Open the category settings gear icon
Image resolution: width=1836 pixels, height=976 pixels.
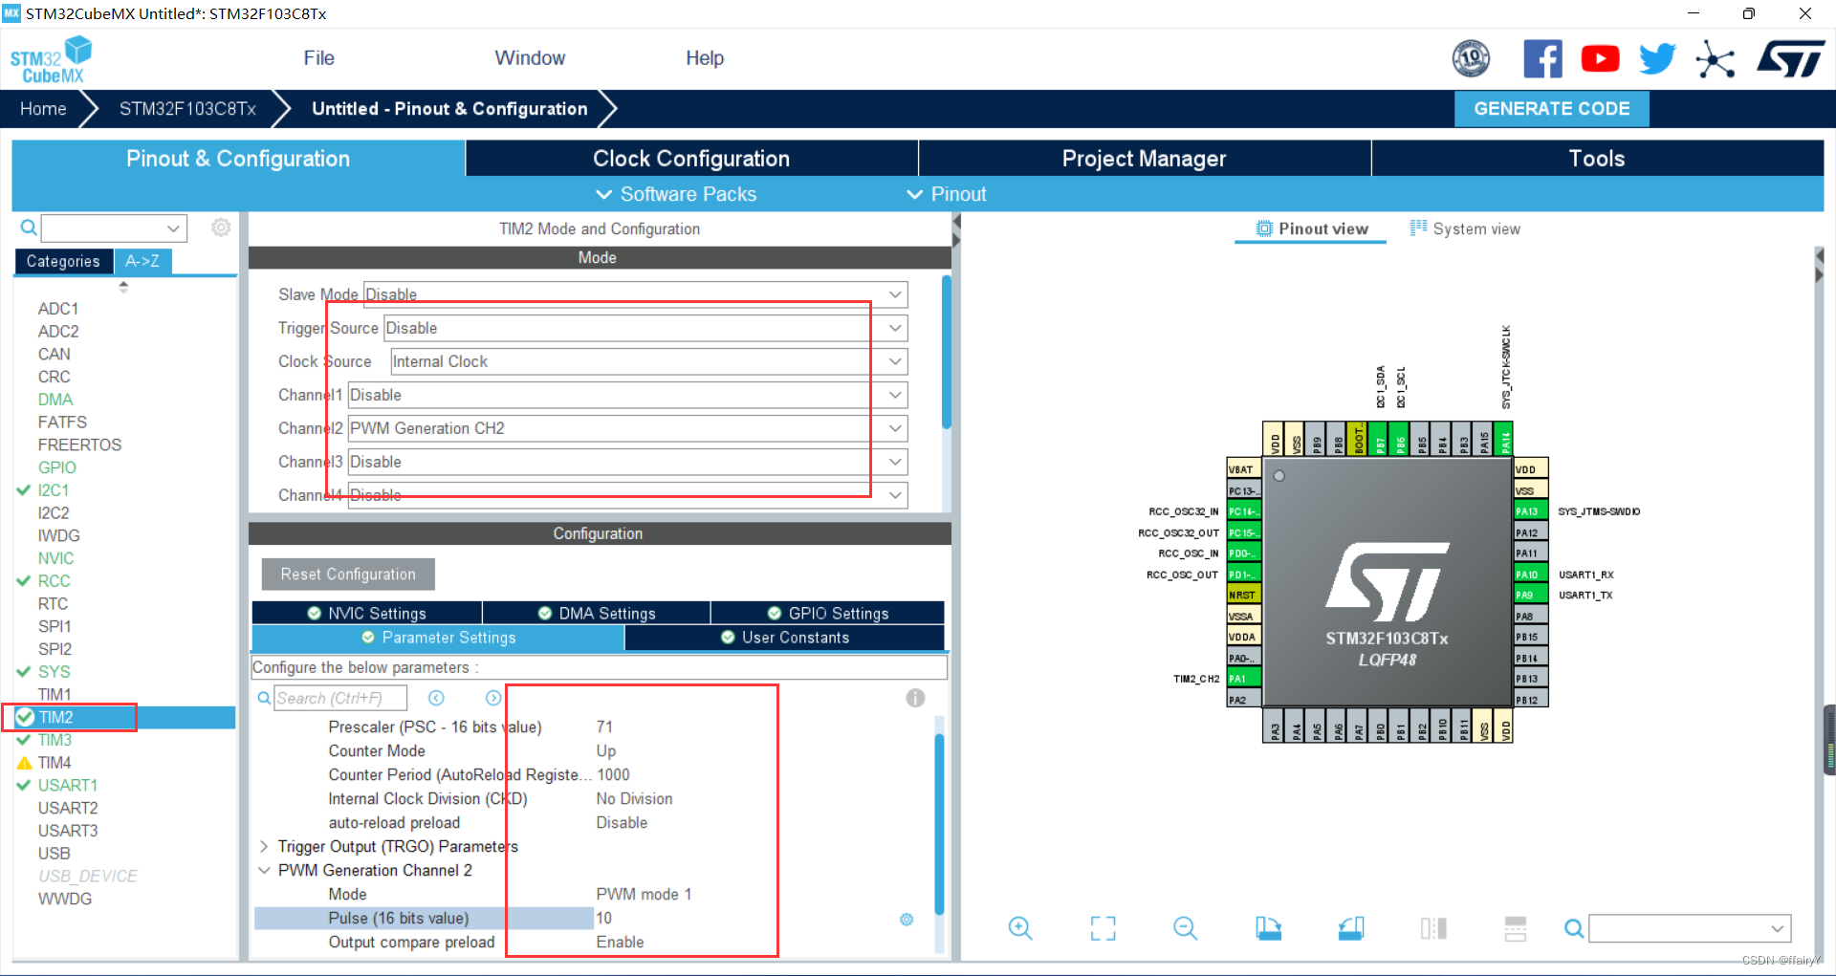pos(221,228)
